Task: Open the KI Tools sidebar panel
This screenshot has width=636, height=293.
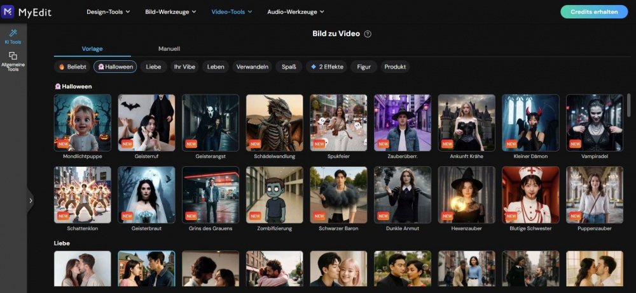Action: point(13,36)
